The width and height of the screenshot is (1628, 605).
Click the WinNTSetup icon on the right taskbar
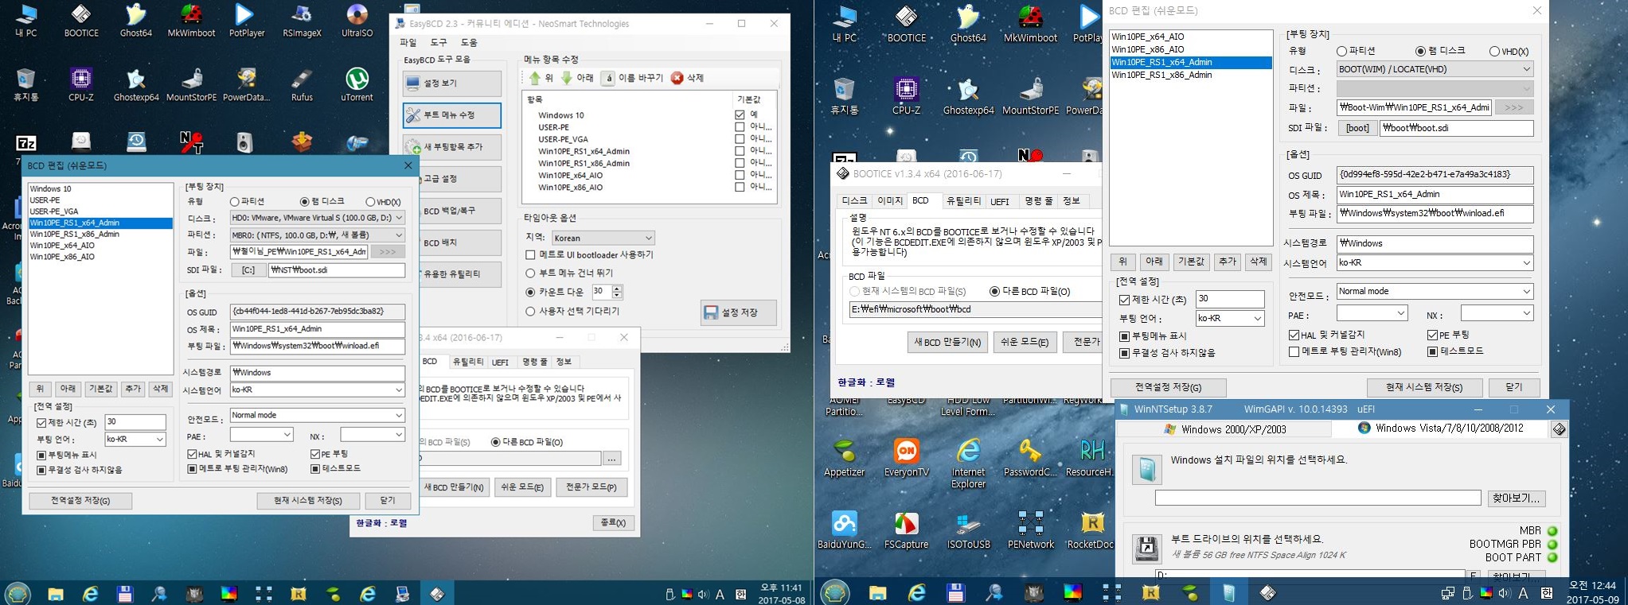coord(1228,592)
